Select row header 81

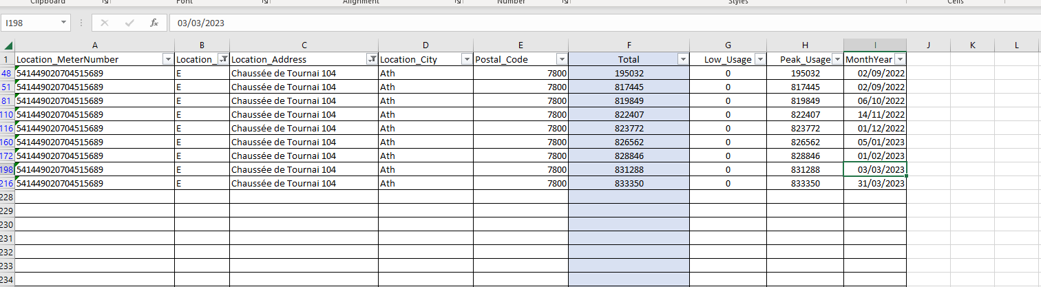7,100
